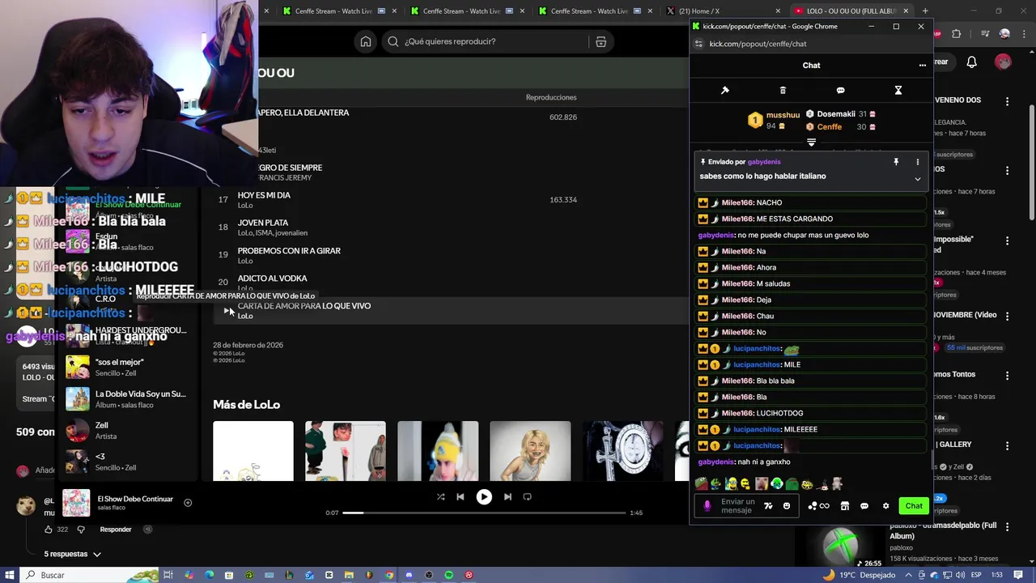Open the cross pendant album in Más de LoLo

(622, 451)
